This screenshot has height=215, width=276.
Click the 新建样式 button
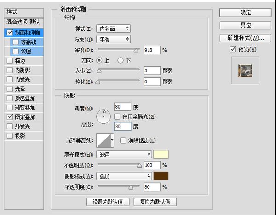pos(245,38)
